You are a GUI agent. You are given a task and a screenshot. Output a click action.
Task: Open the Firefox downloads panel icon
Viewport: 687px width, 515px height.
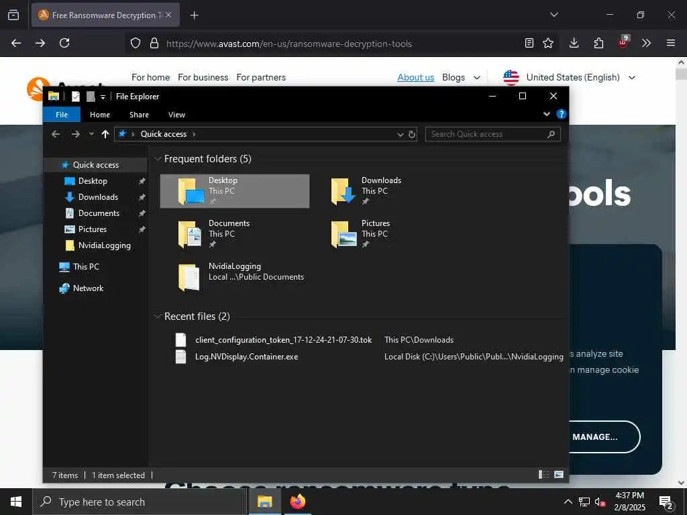point(574,43)
